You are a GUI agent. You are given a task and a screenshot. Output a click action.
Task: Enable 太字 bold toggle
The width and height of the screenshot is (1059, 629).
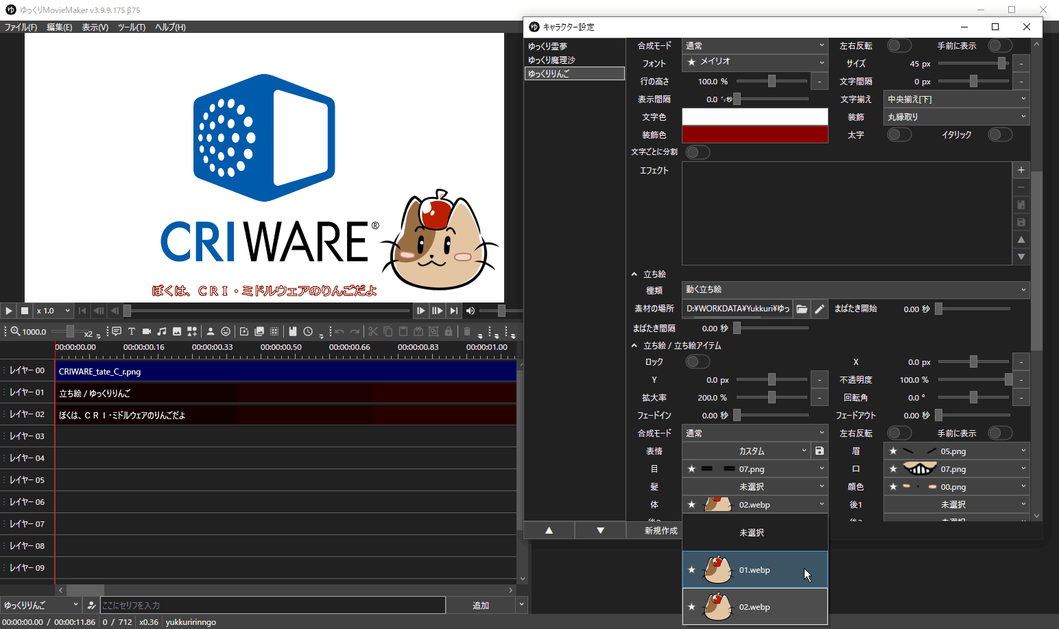coord(899,134)
